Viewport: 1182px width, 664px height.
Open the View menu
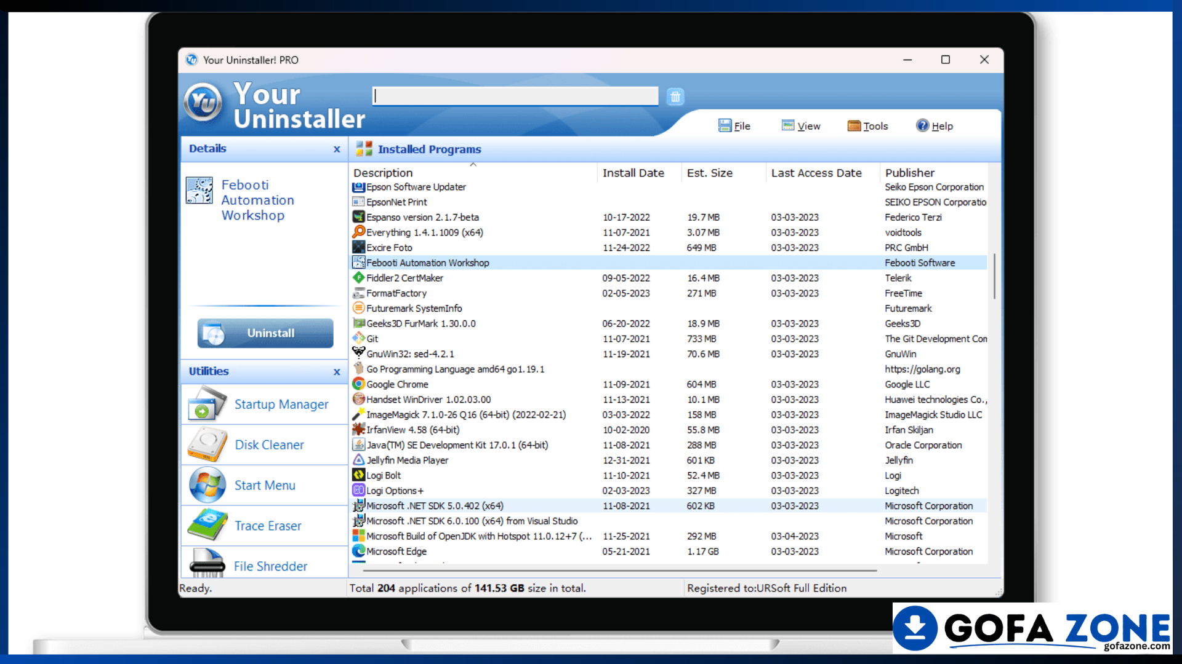(x=801, y=125)
